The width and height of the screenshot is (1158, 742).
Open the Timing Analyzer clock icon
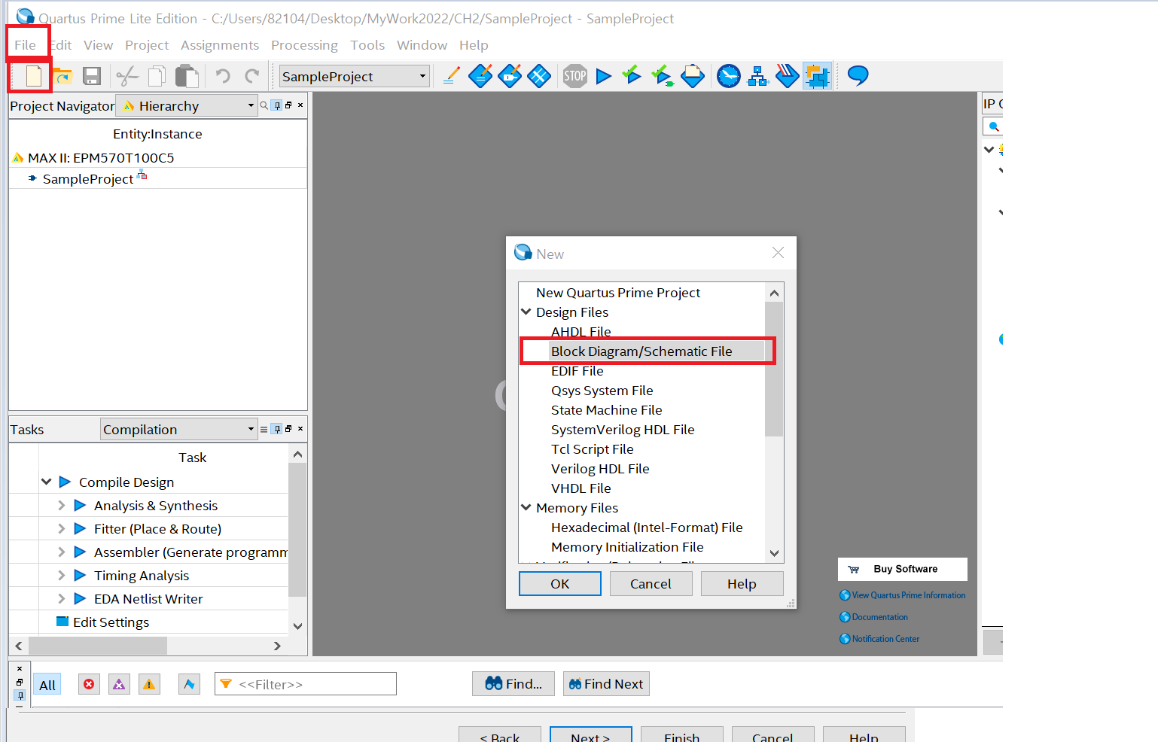tap(729, 76)
